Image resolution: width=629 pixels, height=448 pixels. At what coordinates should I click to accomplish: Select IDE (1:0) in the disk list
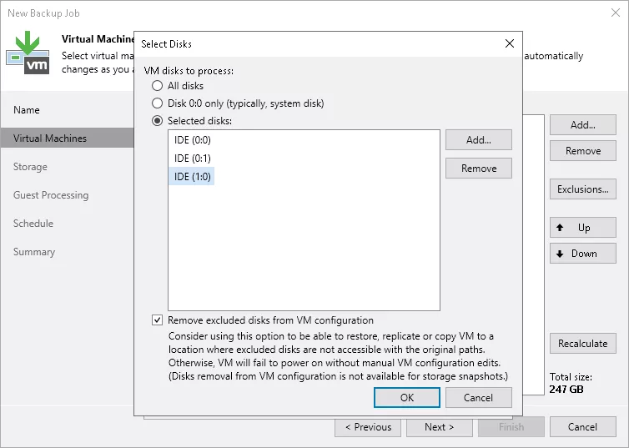(192, 177)
